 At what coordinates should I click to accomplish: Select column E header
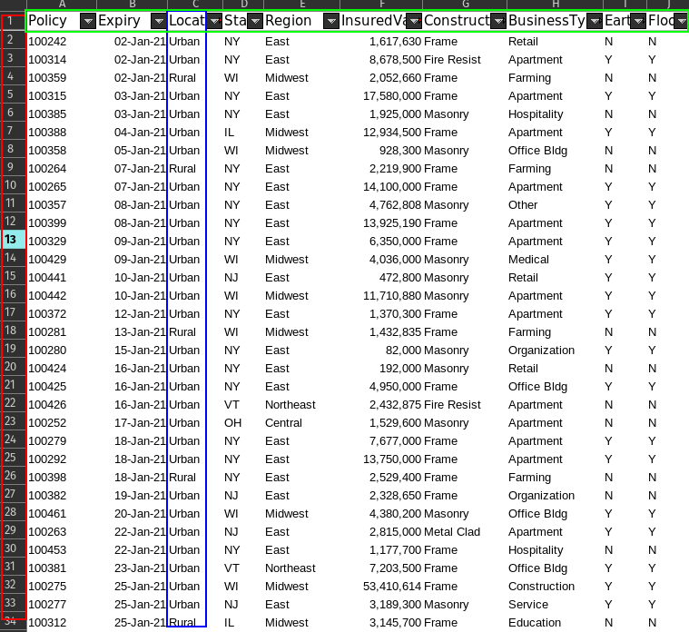coord(302,5)
